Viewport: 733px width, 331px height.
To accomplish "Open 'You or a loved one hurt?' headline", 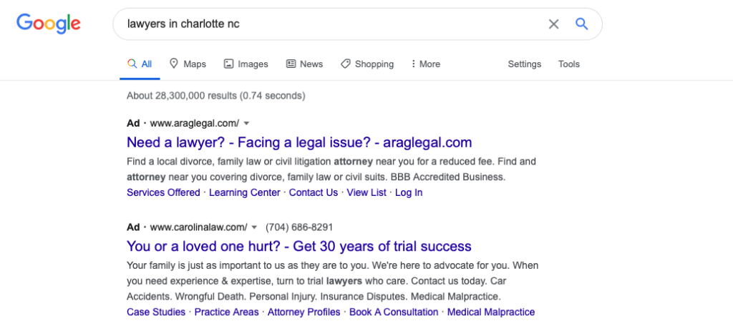I will [299, 246].
